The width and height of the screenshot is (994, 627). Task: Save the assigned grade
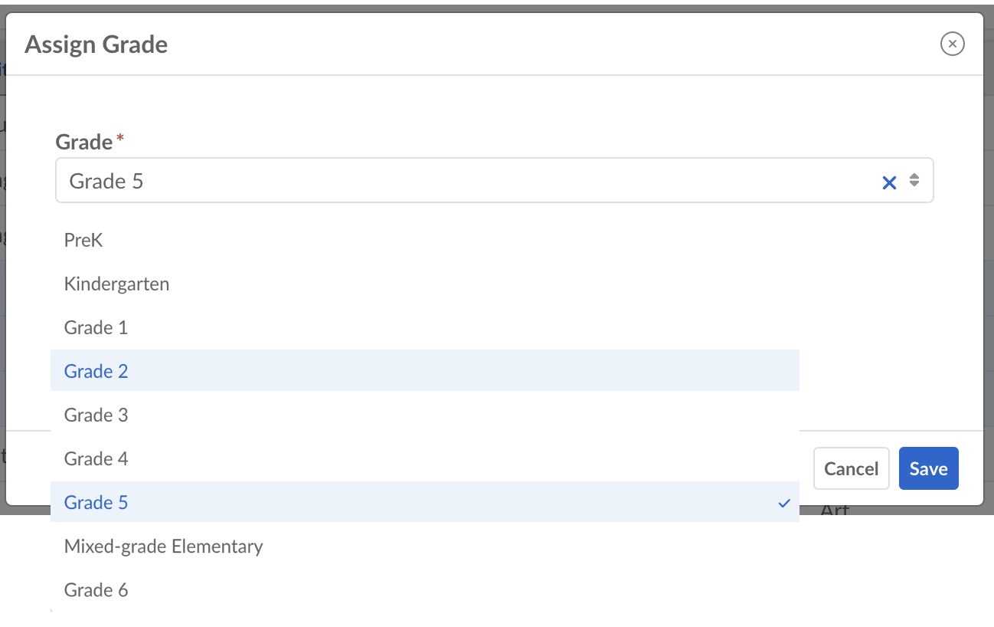pyautogui.click(x=928, y=468)
